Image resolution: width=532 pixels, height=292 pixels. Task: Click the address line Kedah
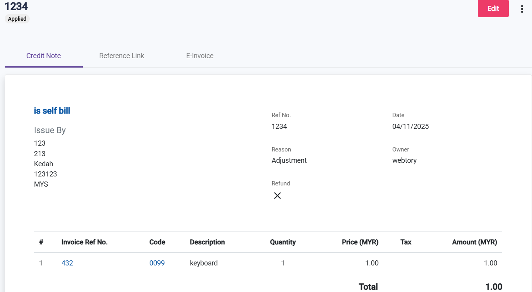(43, 164)
